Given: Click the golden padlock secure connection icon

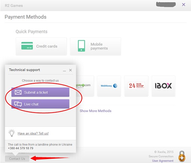Looking at the screenshot, I should [182, 156].
